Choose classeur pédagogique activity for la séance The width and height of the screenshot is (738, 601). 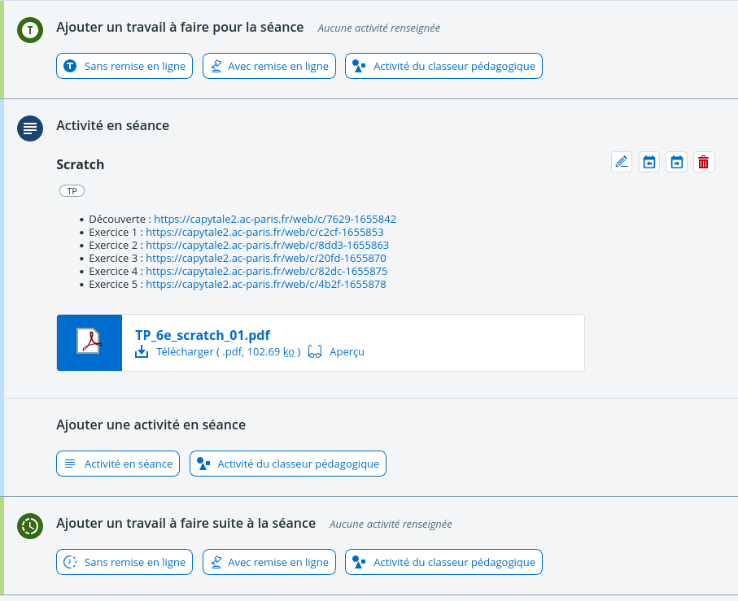[x=443, y=66]
